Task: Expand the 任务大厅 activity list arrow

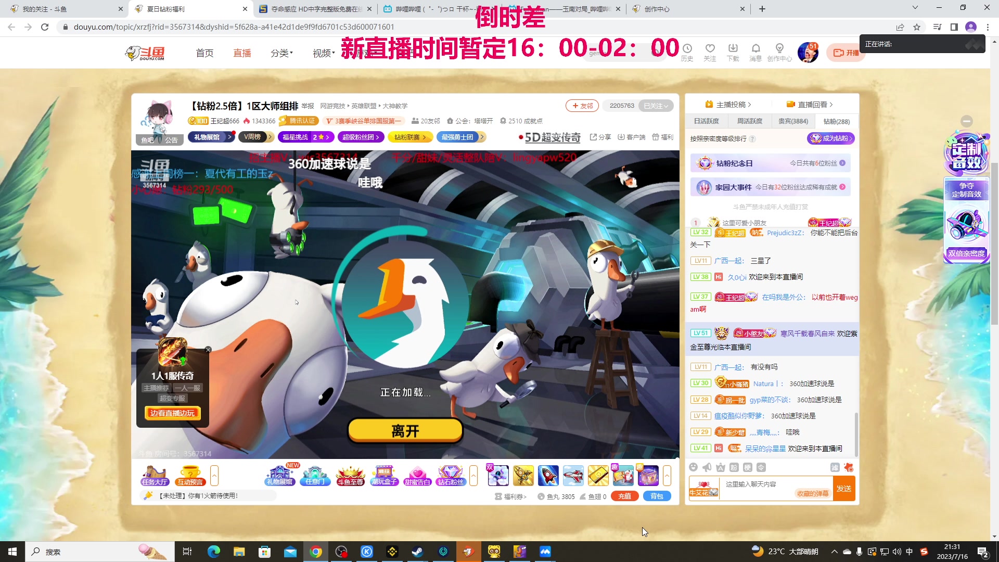Action: point(214,475)
